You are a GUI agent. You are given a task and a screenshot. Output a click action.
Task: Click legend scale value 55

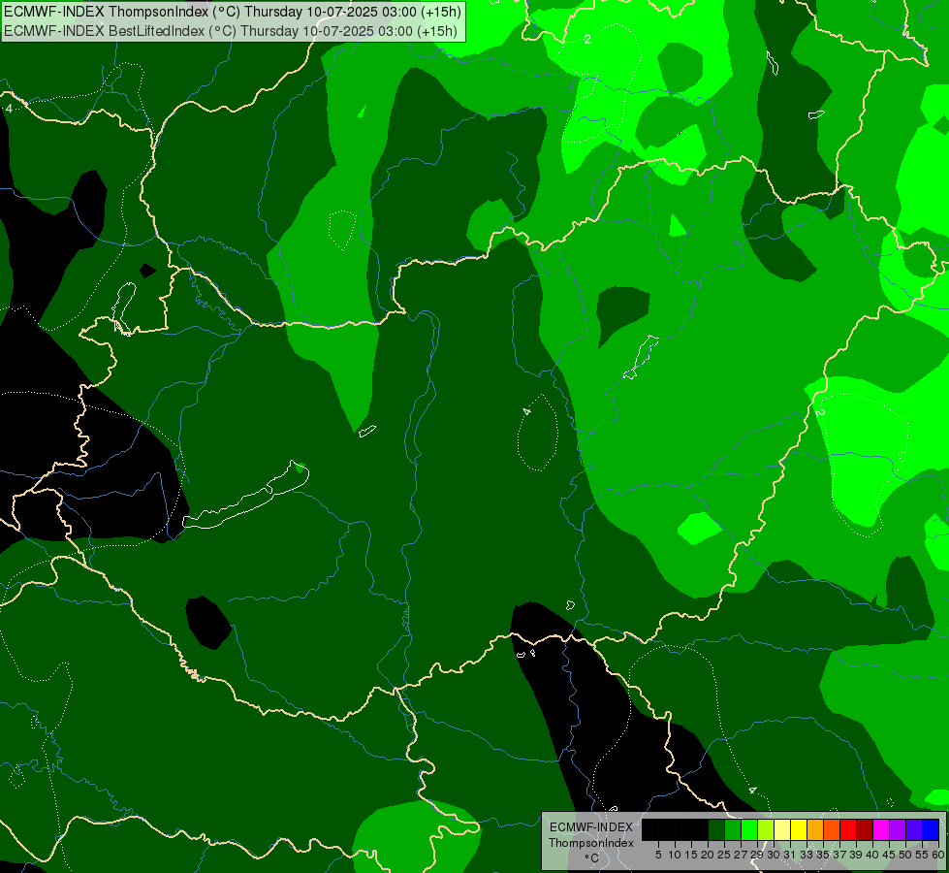pos(923,855)
